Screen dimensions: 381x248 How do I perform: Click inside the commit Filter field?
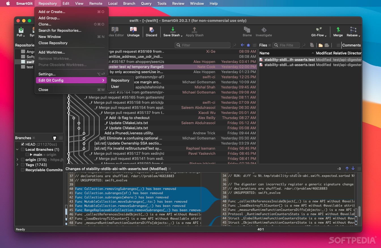pyautogui.click(x=203, y=45)
